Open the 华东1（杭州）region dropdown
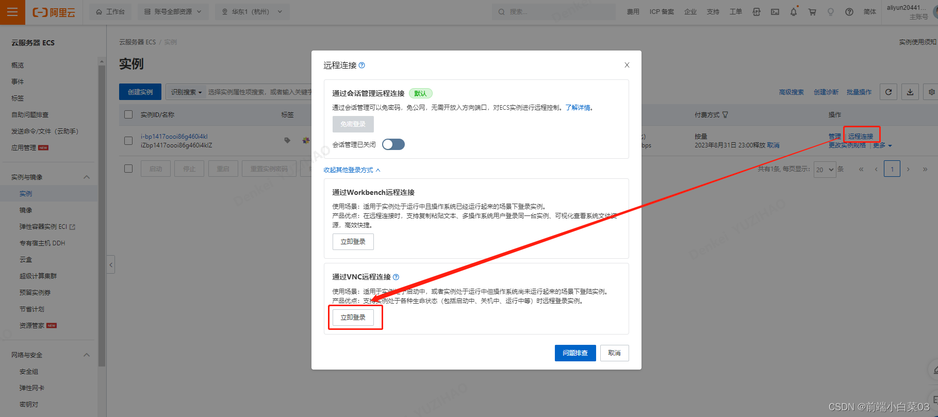This screenshot has width=938, height=417. (252, 12)
